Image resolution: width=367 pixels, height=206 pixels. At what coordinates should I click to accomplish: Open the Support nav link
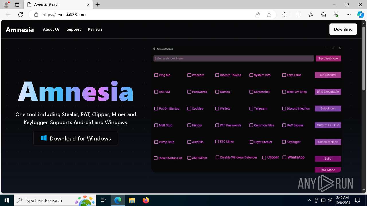coord(74,29)
